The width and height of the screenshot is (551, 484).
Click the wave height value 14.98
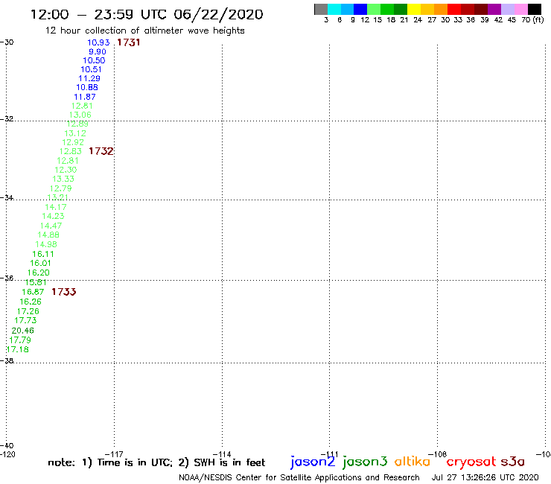click(46, 244)
